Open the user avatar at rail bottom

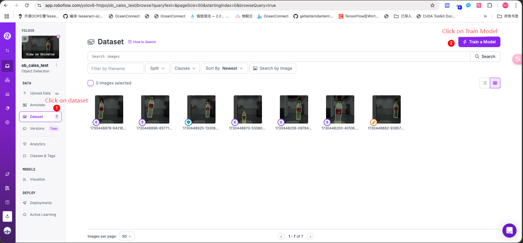pos(7,231)
